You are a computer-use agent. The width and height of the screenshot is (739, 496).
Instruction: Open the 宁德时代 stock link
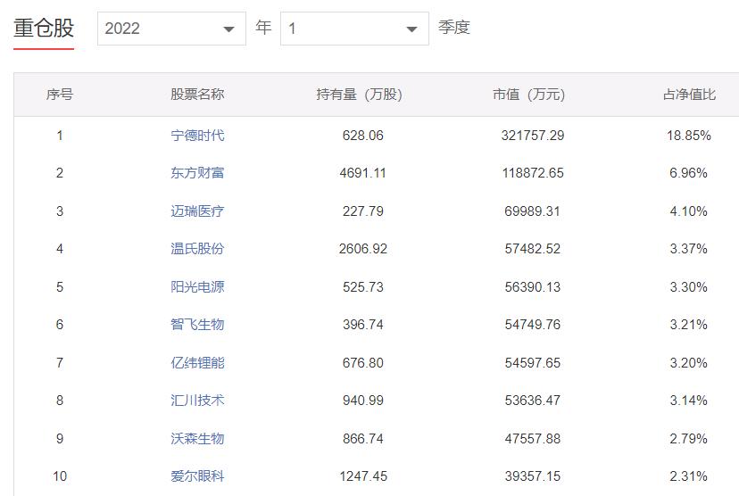(197, 136)
